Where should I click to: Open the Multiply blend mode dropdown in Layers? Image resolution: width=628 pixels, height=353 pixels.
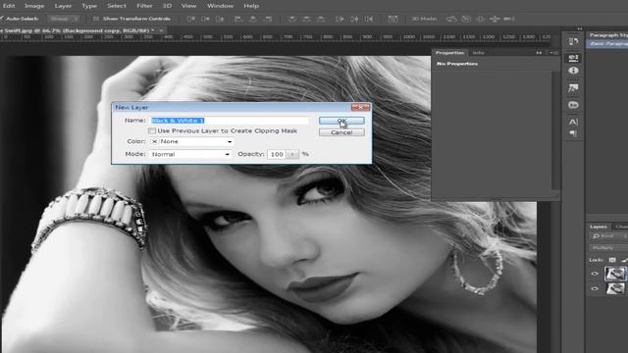[607, 248]
